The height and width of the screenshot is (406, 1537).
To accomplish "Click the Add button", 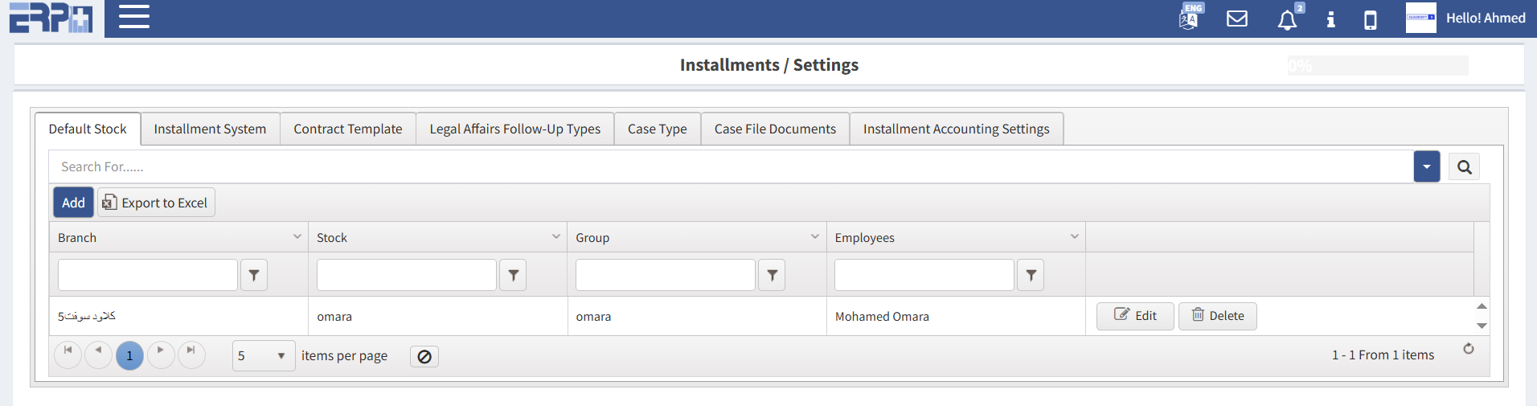I will 73,203.
